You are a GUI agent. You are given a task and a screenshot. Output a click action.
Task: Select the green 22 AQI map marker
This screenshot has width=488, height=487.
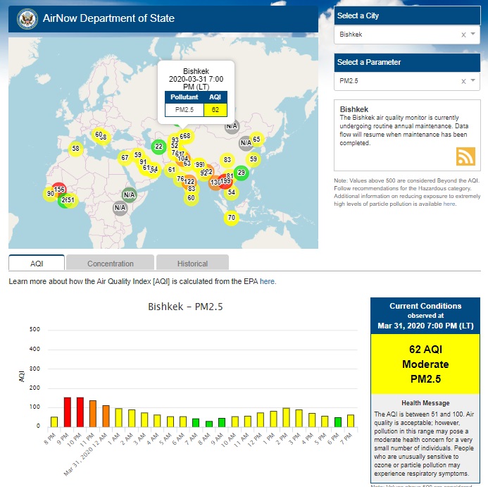click(158, 147)
